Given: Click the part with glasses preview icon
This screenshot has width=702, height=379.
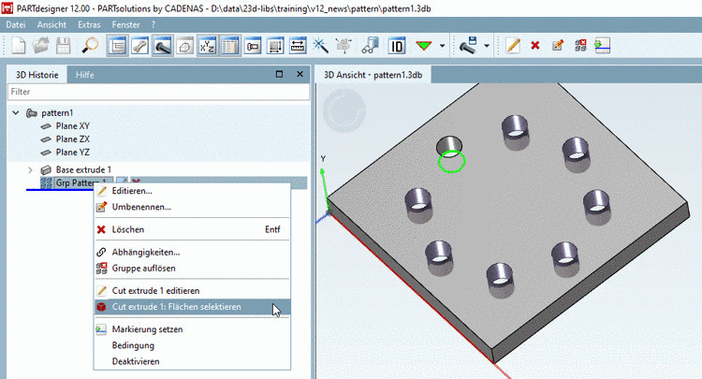Looking at the screenshot, I should (x=371, y=46).
